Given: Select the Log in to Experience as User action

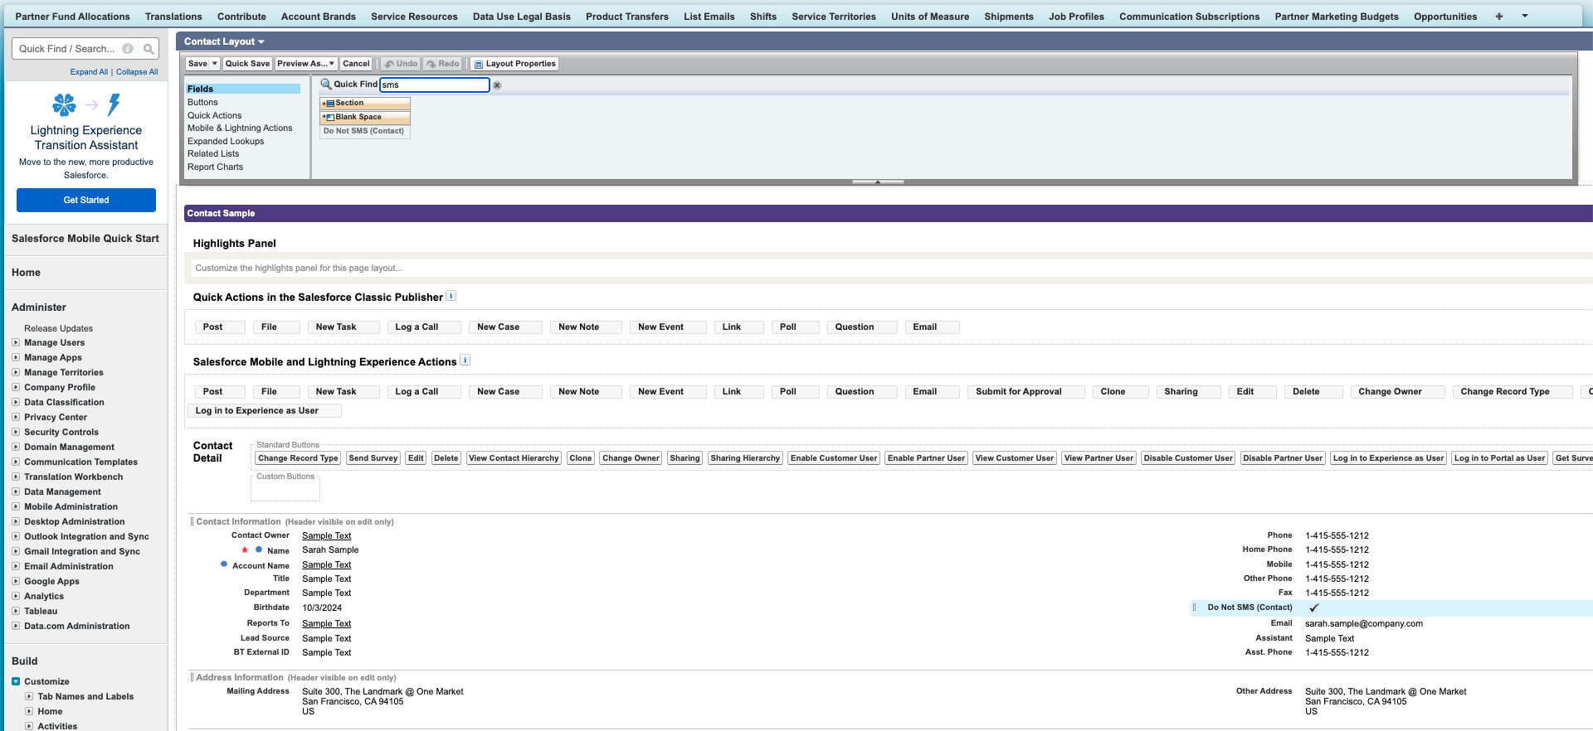Looking at the screenshot, I should pyautogui.click(x=264, y=411).
